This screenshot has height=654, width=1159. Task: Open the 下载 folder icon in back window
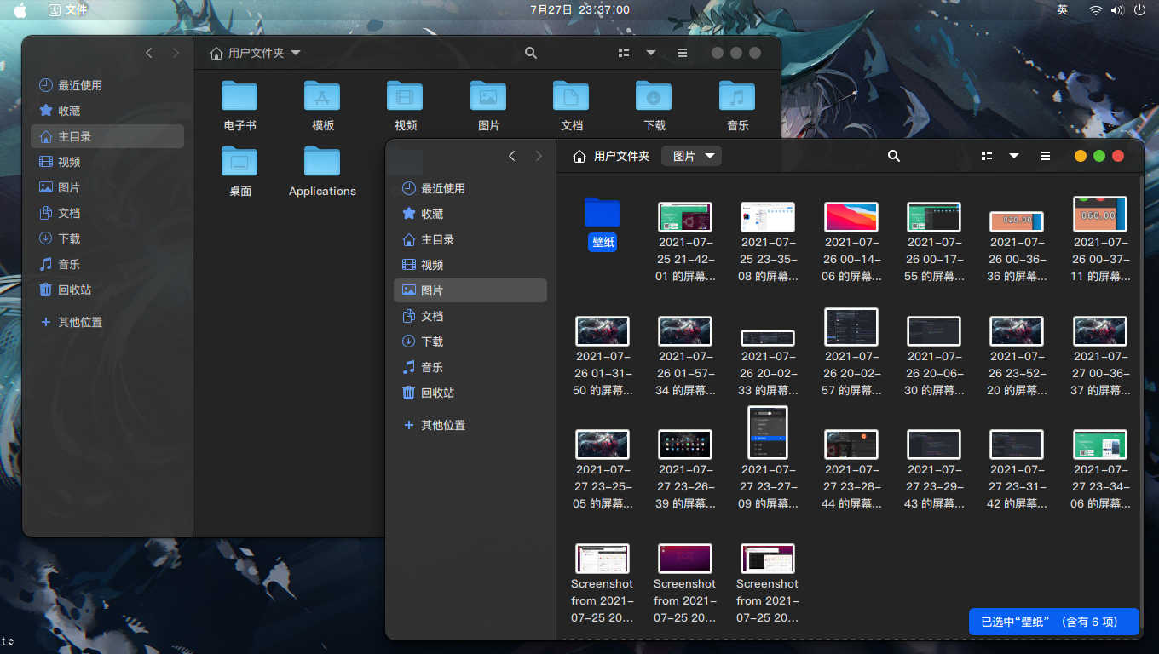654,96
